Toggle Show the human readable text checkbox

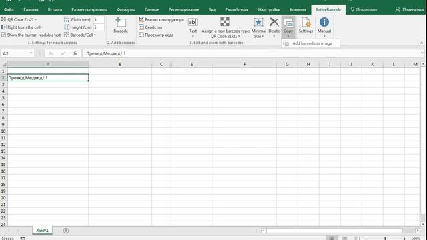[x=3, y=35]
